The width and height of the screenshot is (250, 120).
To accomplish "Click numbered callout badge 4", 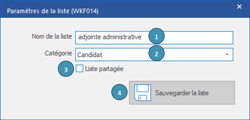I will pos(119,93).
